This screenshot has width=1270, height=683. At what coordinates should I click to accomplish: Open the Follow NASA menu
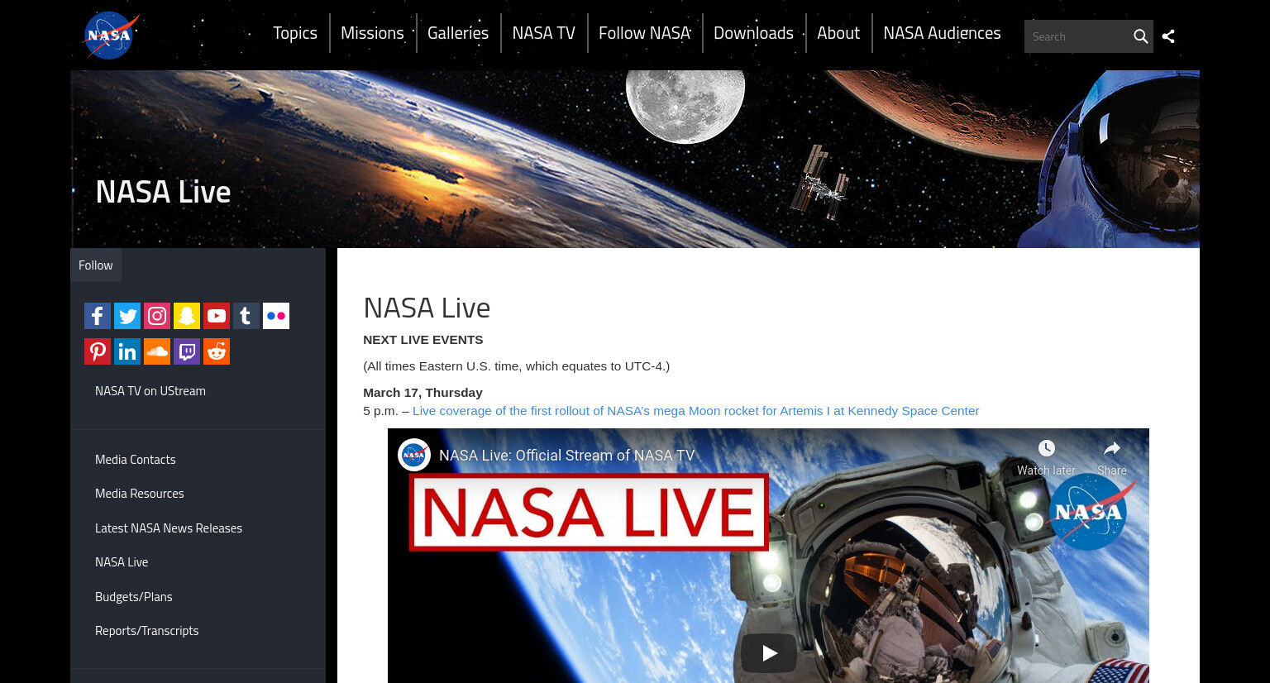pos(645,33)
